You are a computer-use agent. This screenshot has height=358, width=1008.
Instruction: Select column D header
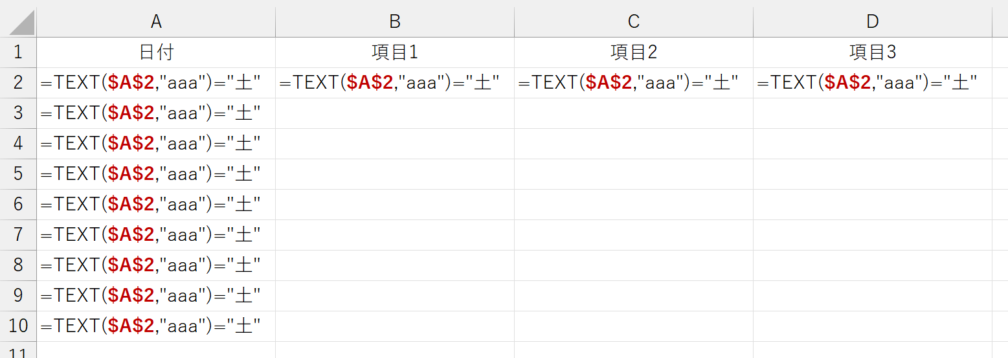(873, 21)
